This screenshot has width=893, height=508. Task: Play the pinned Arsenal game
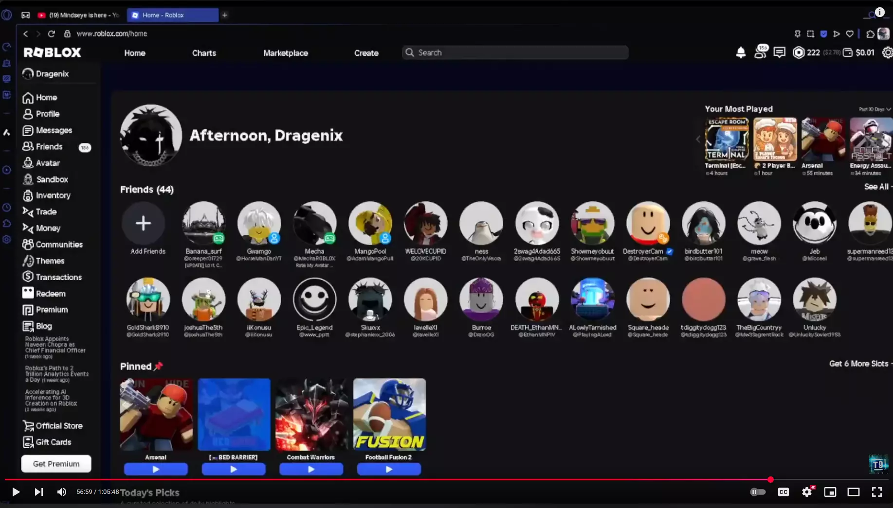(x=156, y=469)
